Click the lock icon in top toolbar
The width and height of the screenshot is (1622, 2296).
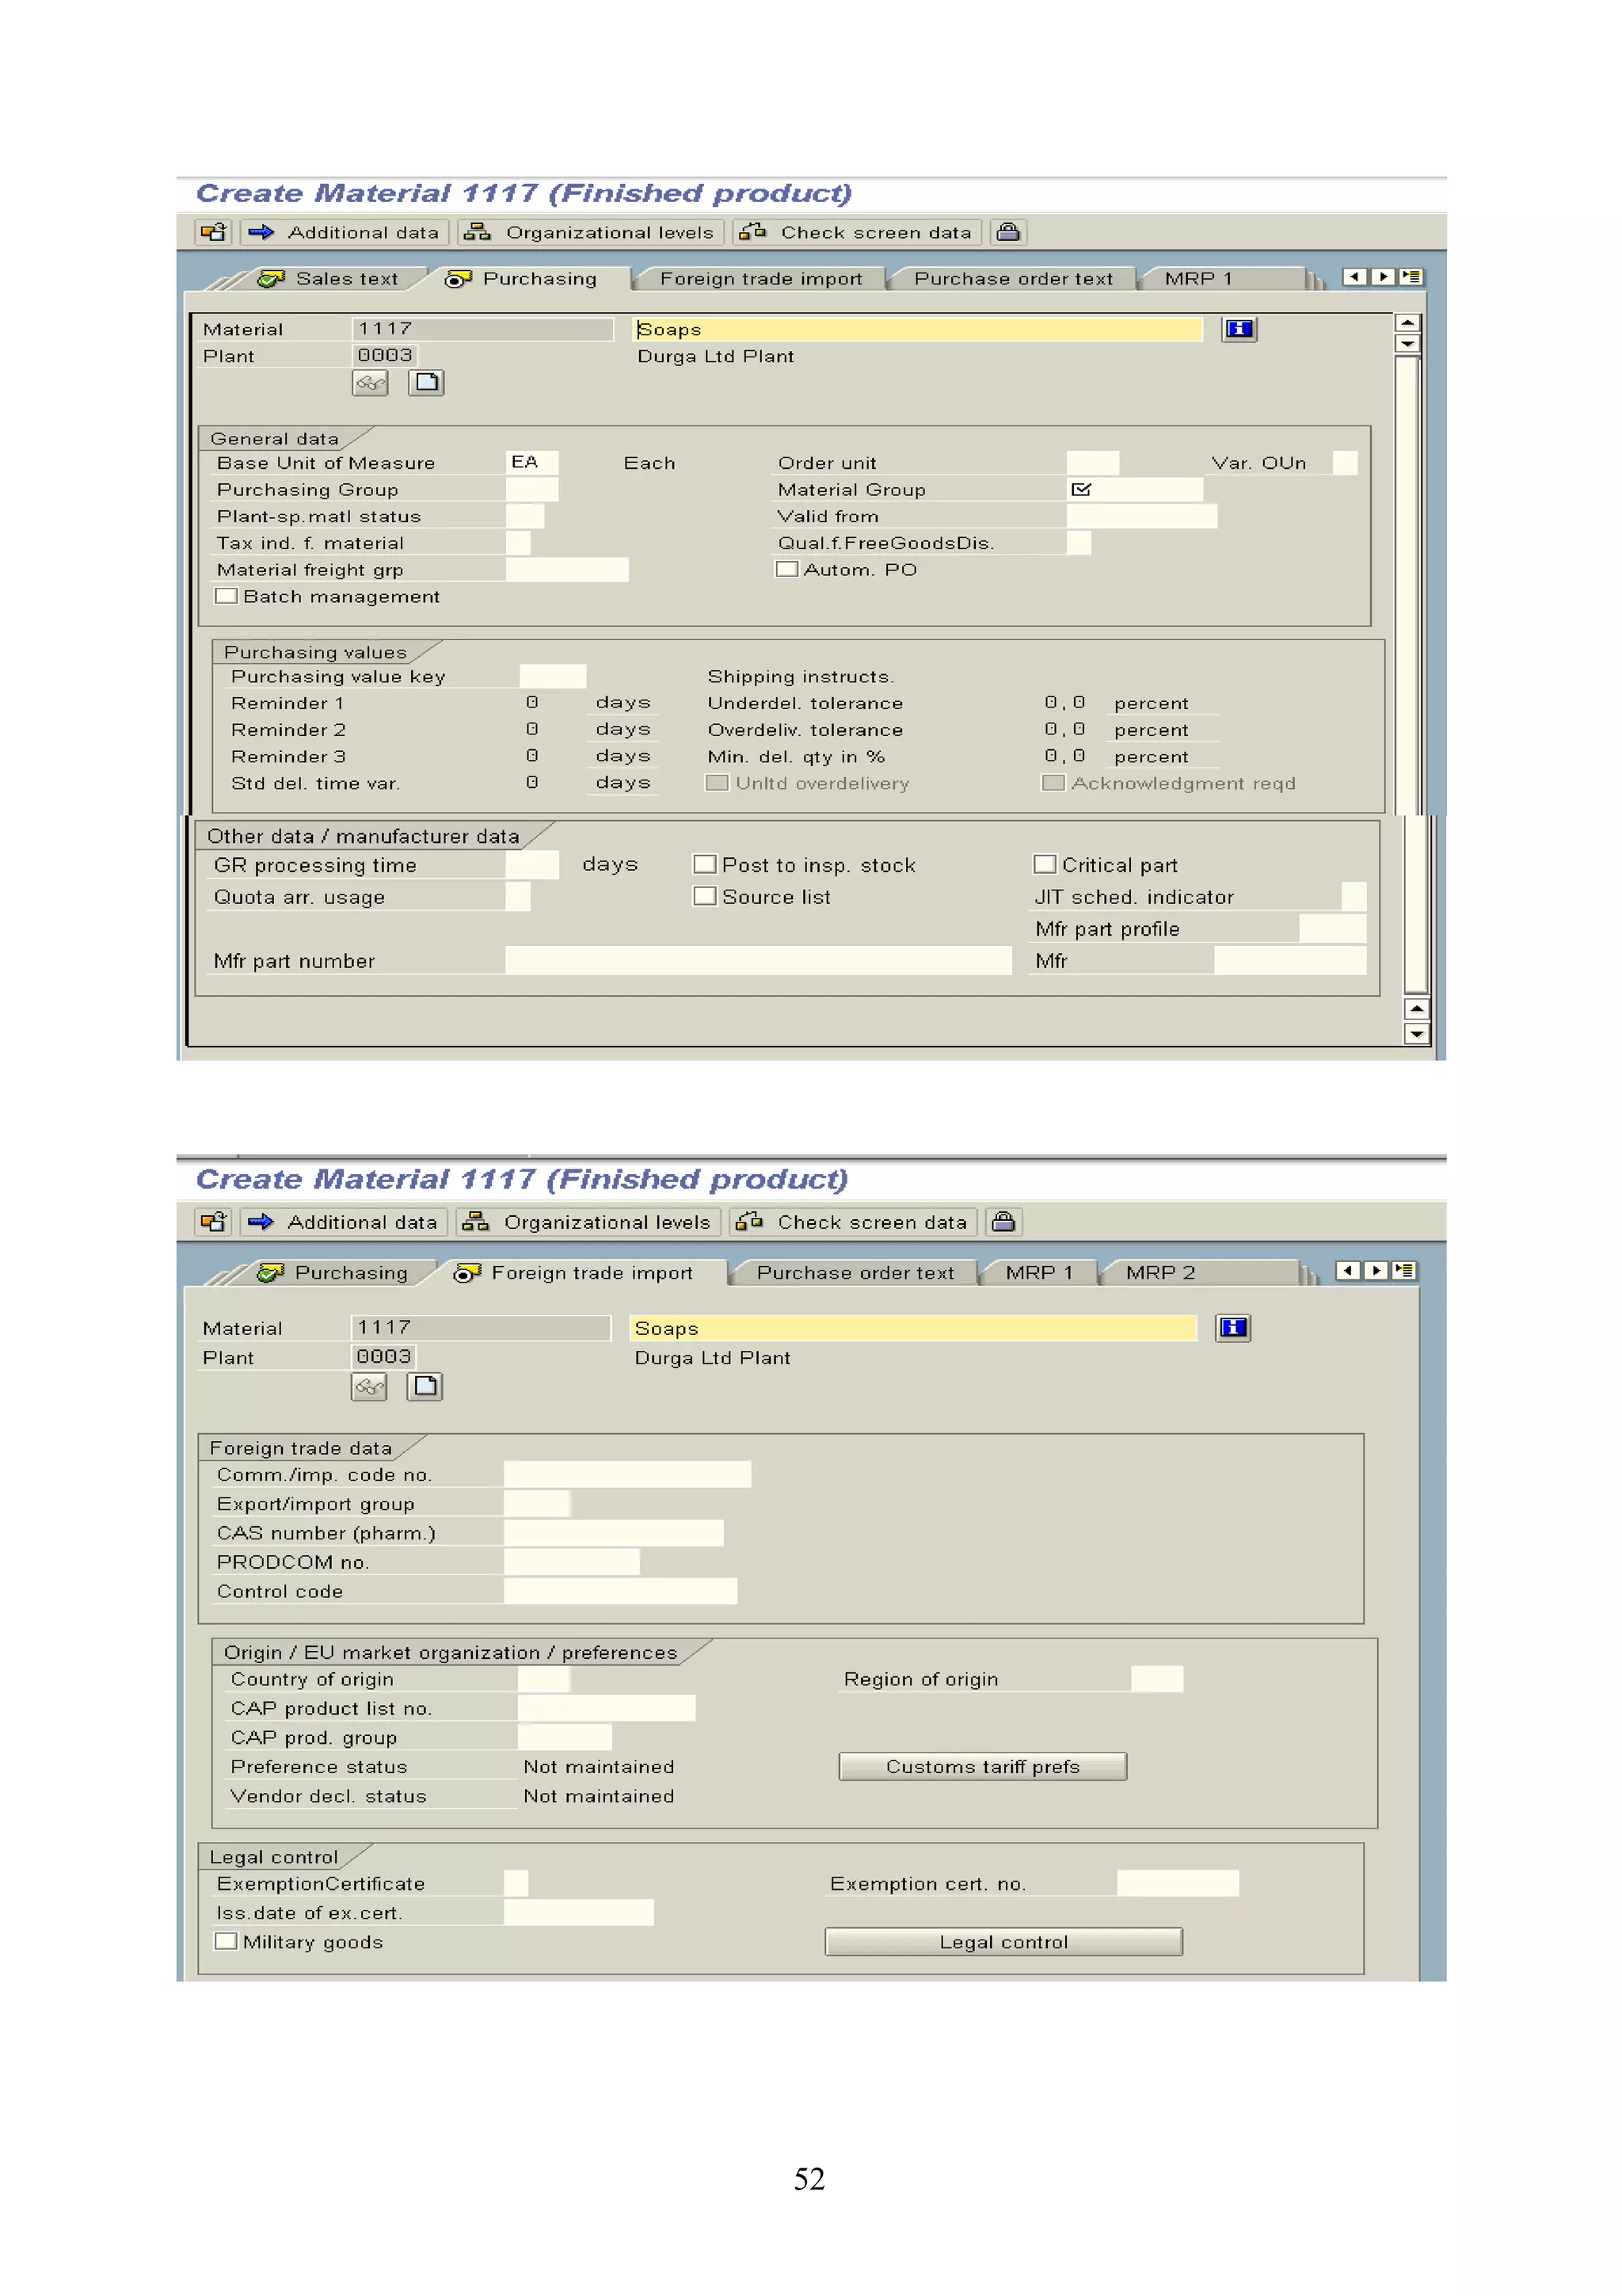coord(1008,232)
